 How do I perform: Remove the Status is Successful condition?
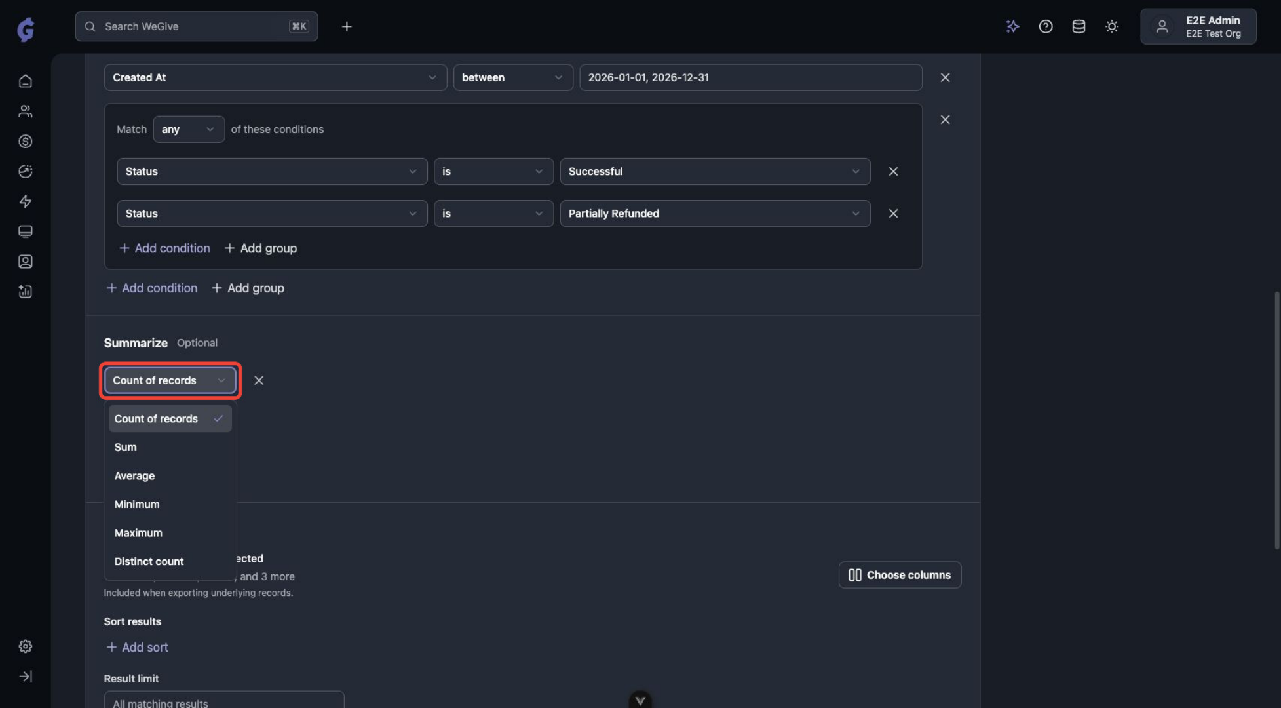[893, 172]
